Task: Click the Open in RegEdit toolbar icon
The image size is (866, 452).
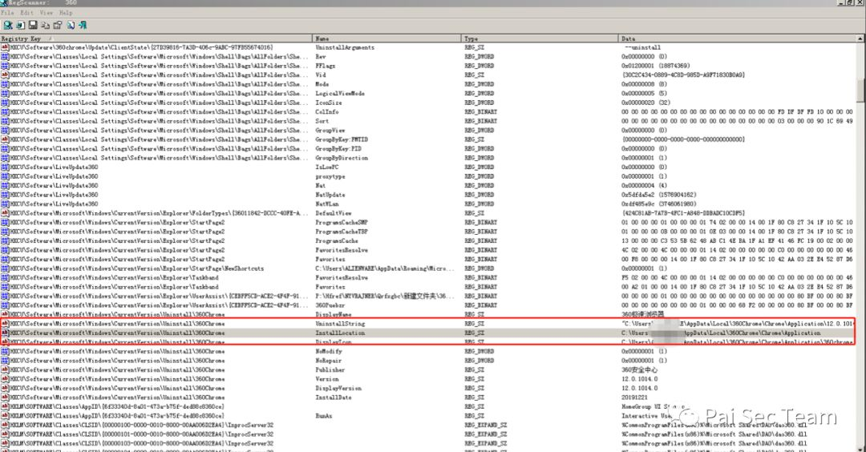Action: pos(20,26)
